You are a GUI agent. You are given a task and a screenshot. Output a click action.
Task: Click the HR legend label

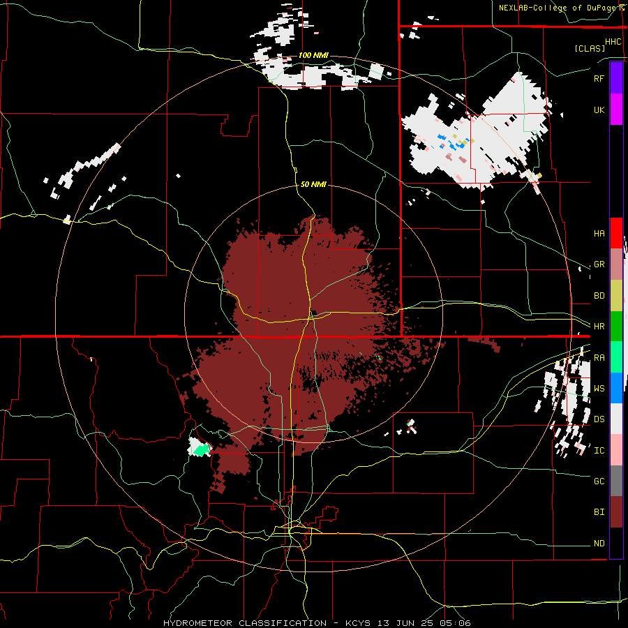pyautogui.click(x=599, y=327)
